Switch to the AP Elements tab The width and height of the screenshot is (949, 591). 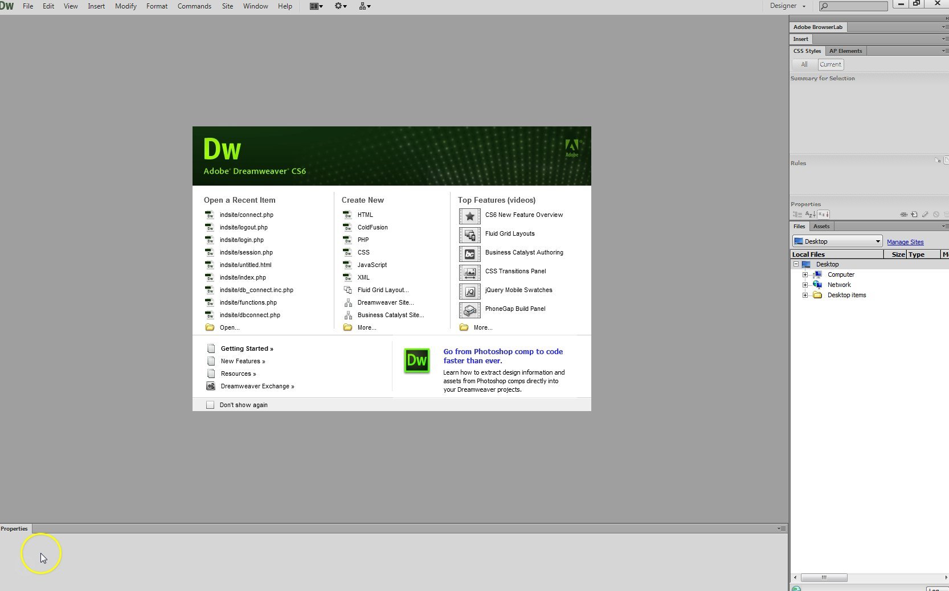[845, 51]
